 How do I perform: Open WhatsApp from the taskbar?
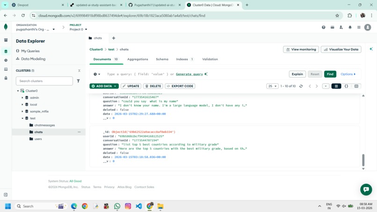[117, 206]
